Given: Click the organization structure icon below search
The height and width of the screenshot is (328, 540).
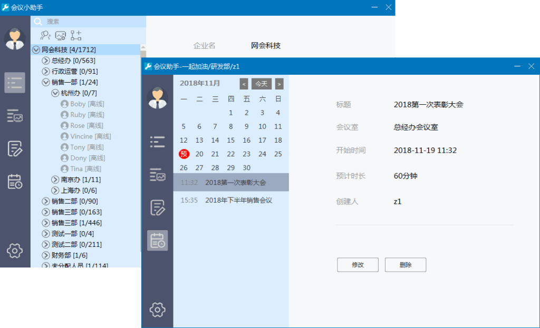Looking at the screenshot, I should (76, 36).
